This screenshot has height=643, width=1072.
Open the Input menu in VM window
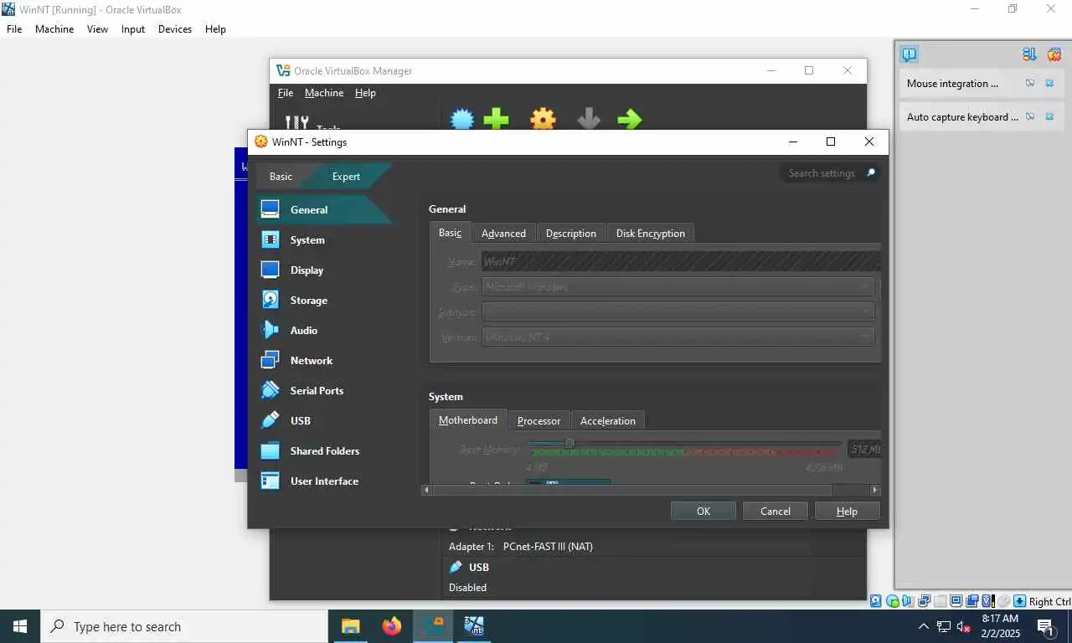133,28
